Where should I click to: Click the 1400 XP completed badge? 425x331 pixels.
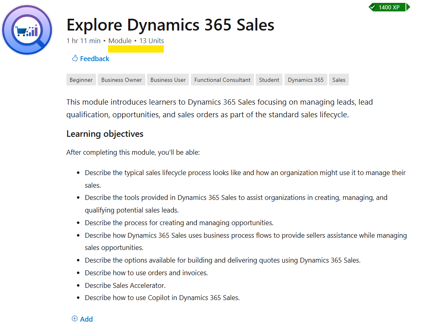[390, 7]
